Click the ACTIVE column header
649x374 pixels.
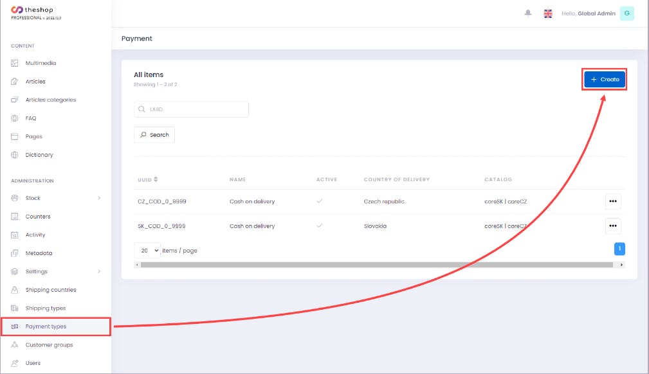pyautogui.click(x=327, y=179)
